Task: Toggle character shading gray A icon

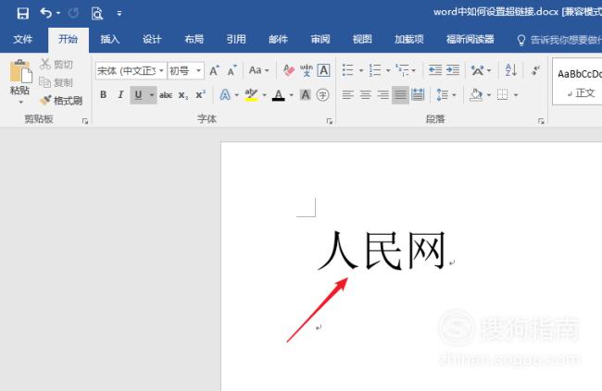Action: point(306,94)
